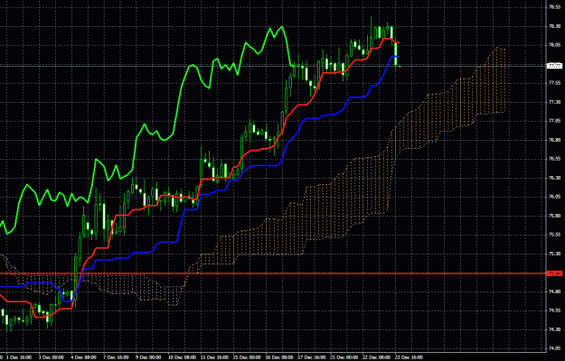Screen dimensions: 565x361
Task: Click the 77.55 price axis label
Action: tap(554, 83)
